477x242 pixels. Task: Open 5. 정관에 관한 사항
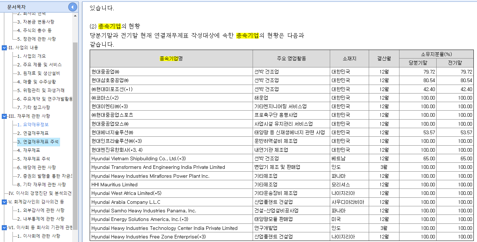click(x=36, y=39)
